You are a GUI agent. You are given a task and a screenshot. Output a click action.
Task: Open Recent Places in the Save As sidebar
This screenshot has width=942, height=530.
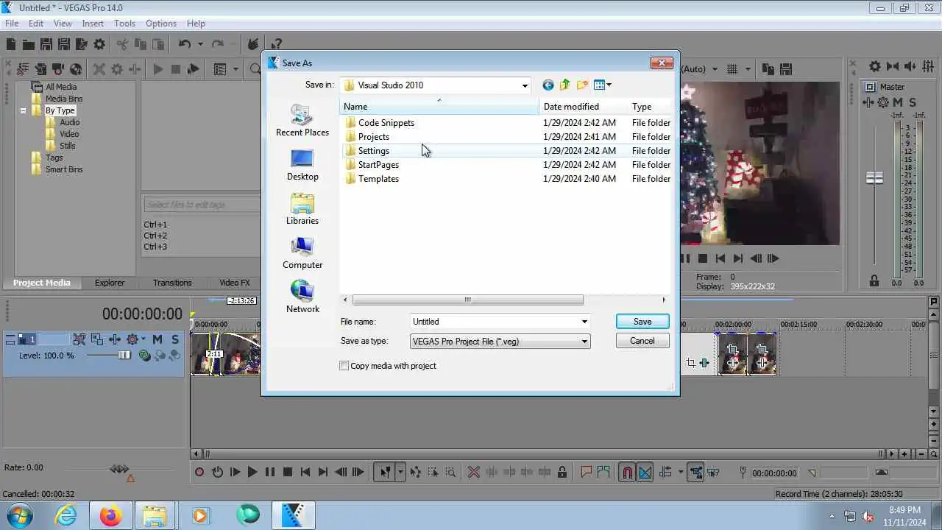point(302,121)
